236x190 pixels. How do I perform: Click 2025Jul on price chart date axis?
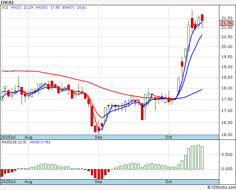[x=8, y=137]
